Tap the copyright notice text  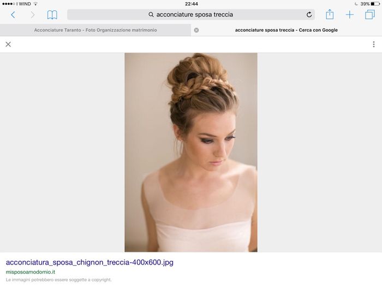tap(59, 280)
